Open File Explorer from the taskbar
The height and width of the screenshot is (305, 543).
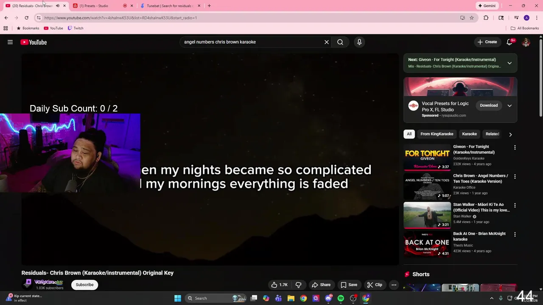click(291, 298)
